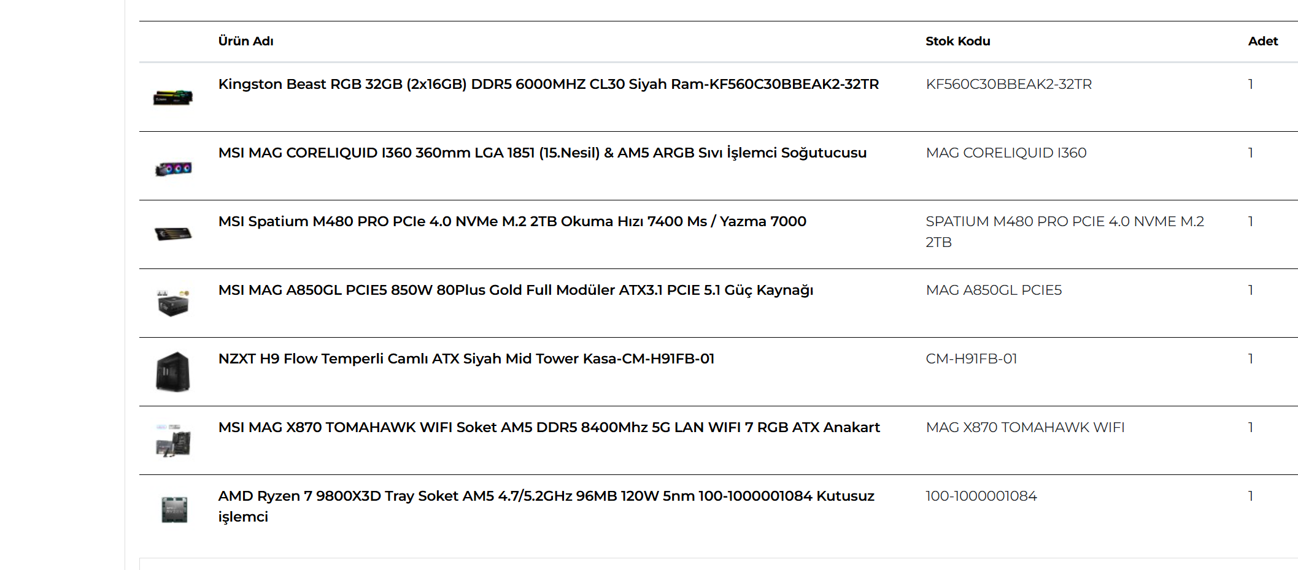Open the MSI Spatium M480 PRO product link
Viewport: 1298px width, 570px height.
(x=512, y=221)
